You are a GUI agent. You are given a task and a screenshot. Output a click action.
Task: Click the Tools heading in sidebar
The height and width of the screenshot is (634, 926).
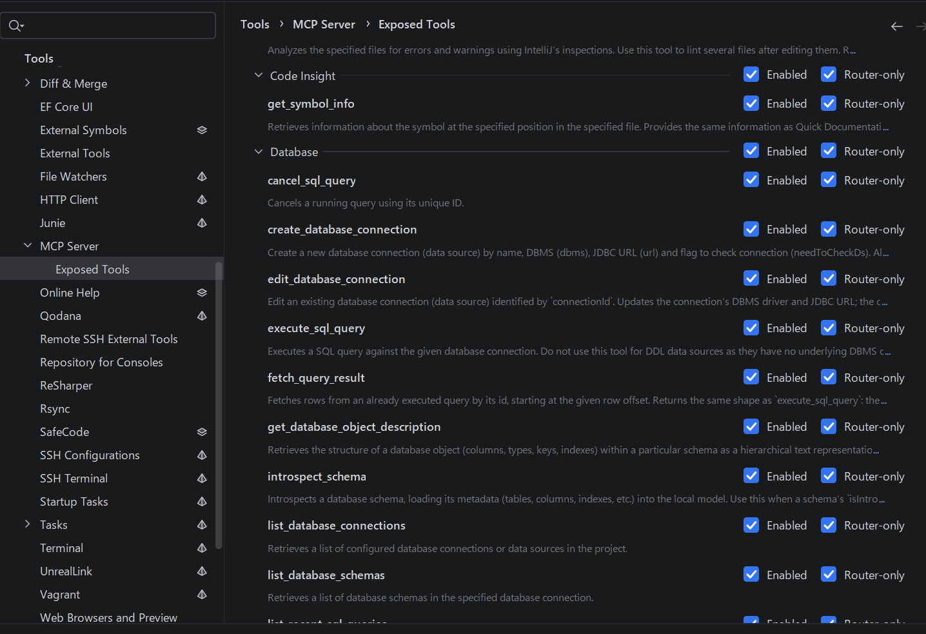pyautogui.click(x=39, y=59)
